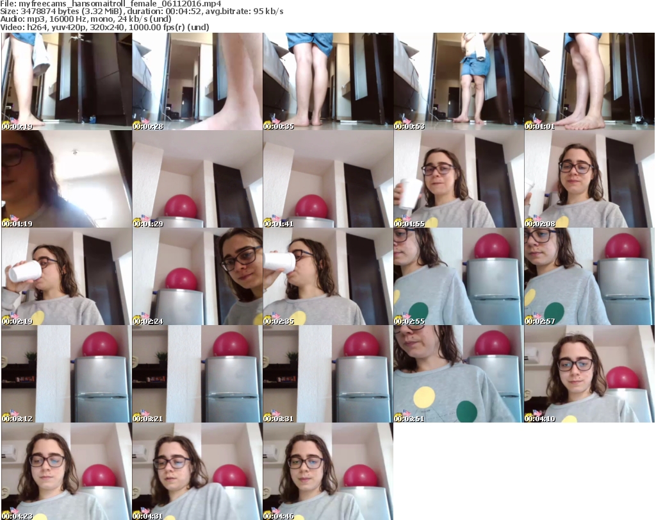Click the Size and duration info line
The image size is (656, 520).
coord(142,12)
